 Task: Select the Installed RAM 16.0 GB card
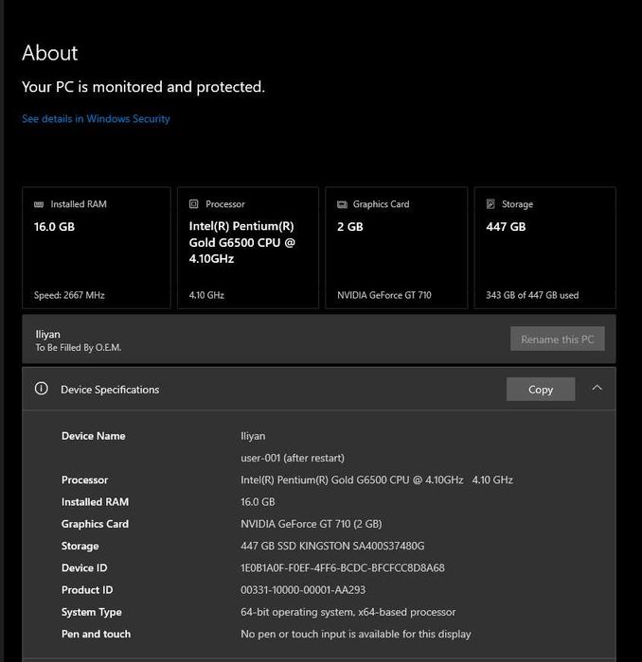97,248
